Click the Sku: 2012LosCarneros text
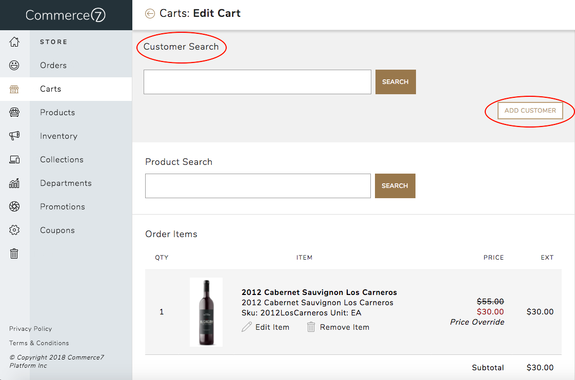This screenshot has height=380, width=575. (x=285, y=312)
